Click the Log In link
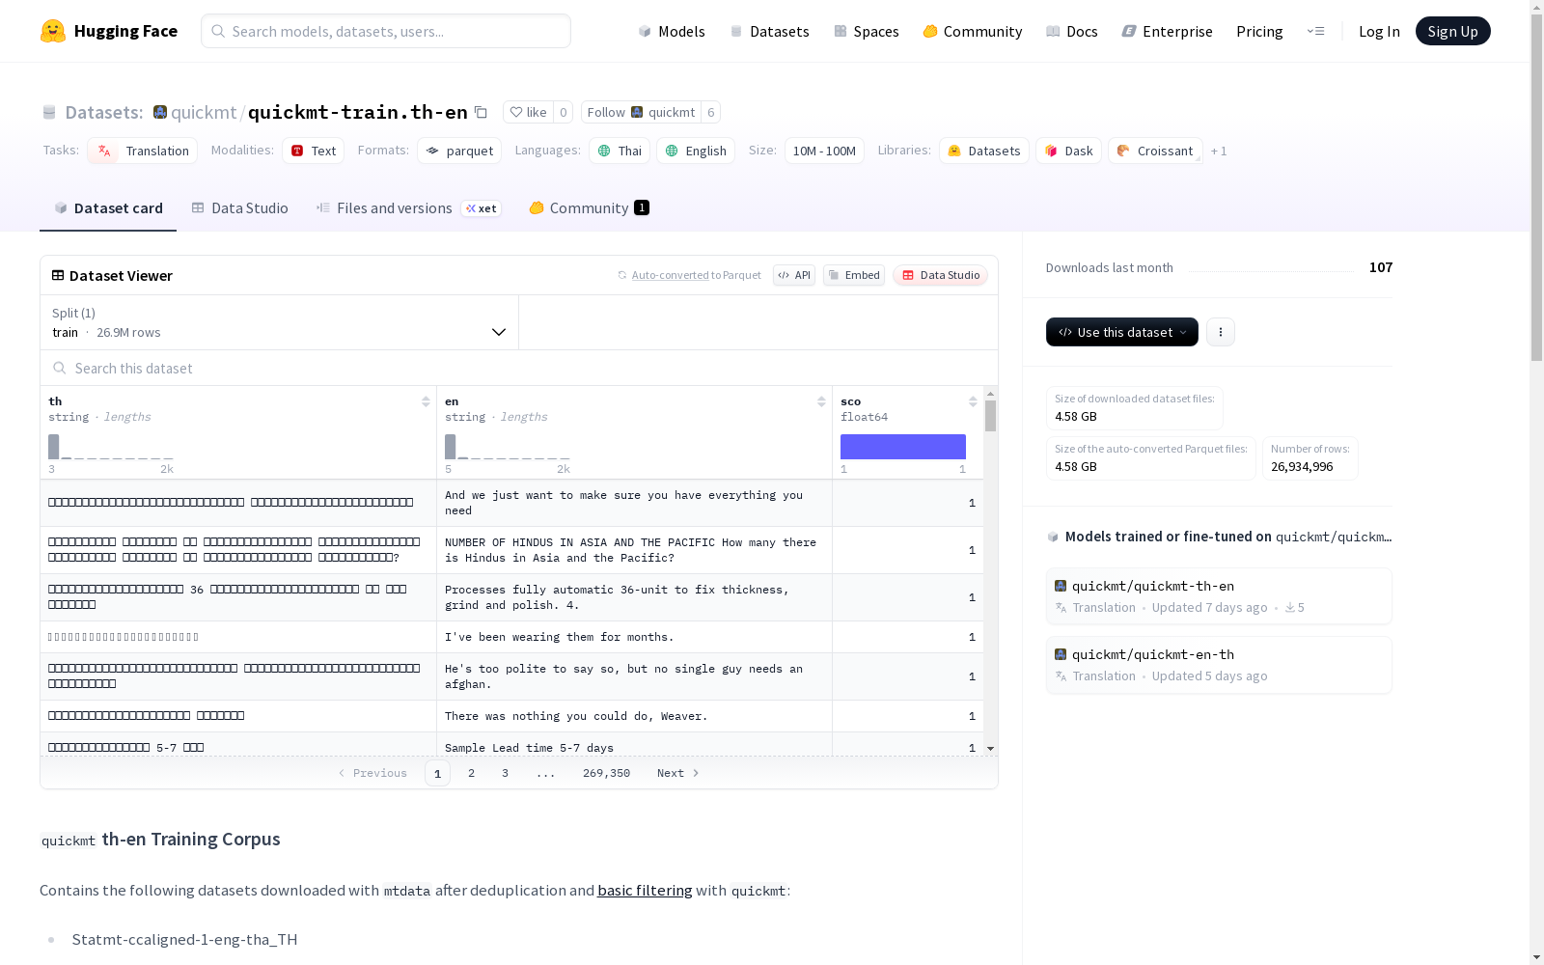1544x965 pixels. tap(1379, 31)
